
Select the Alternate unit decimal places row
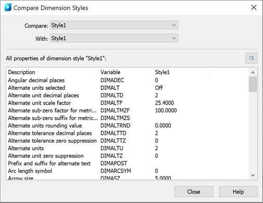coord(127,95)
